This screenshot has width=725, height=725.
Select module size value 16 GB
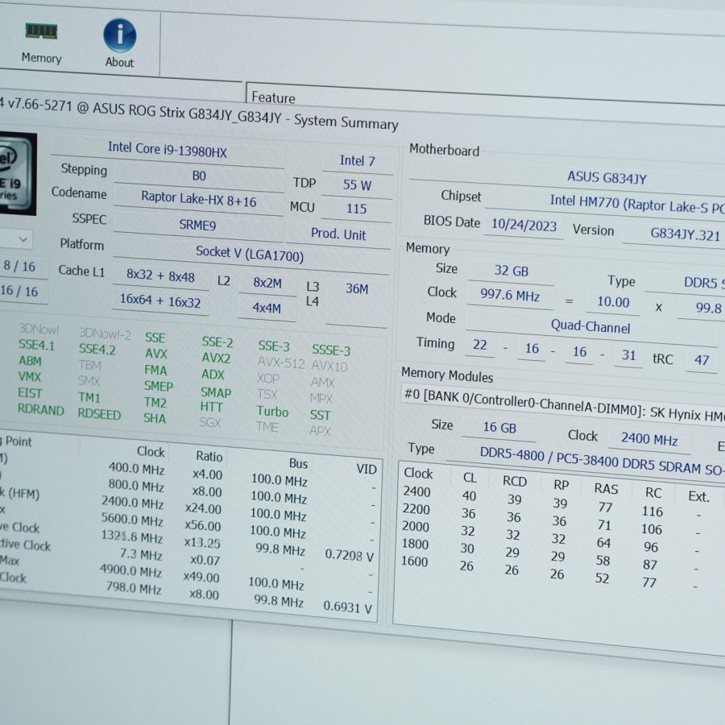click(499, 427)
